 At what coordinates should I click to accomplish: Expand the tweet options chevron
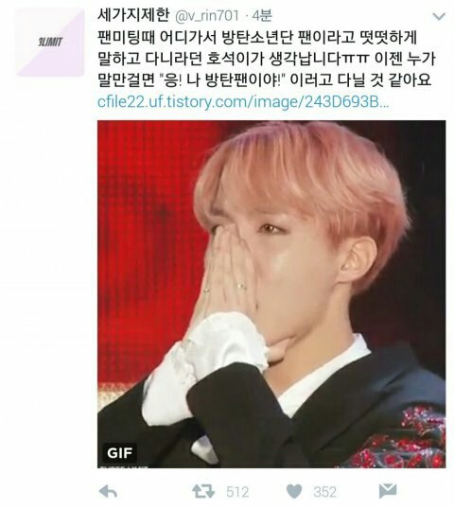pos(439,16)
